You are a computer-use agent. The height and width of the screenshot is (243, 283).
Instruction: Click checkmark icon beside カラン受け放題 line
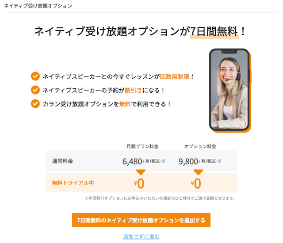35,104
